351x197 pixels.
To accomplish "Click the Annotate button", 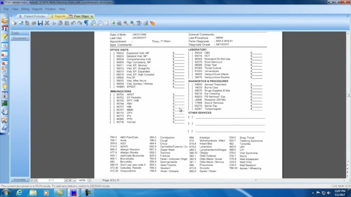I will [20, 179].
